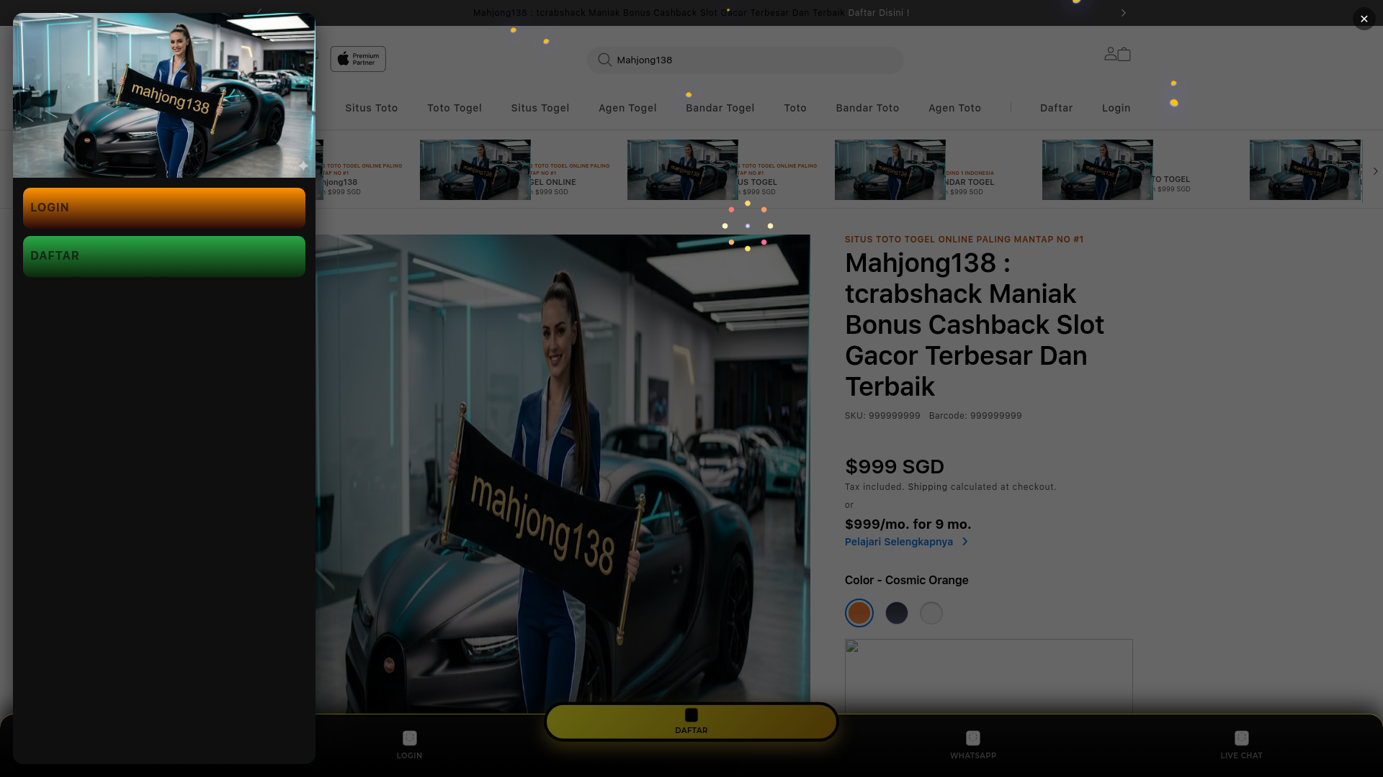
Task: Click the product title Mahjong138 heading
Action: click(975, 324)
